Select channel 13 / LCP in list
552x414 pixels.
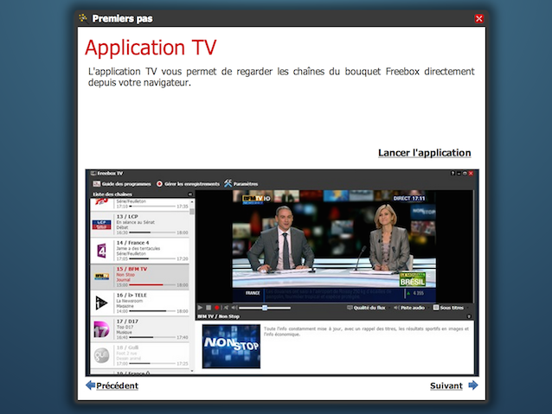140,225
